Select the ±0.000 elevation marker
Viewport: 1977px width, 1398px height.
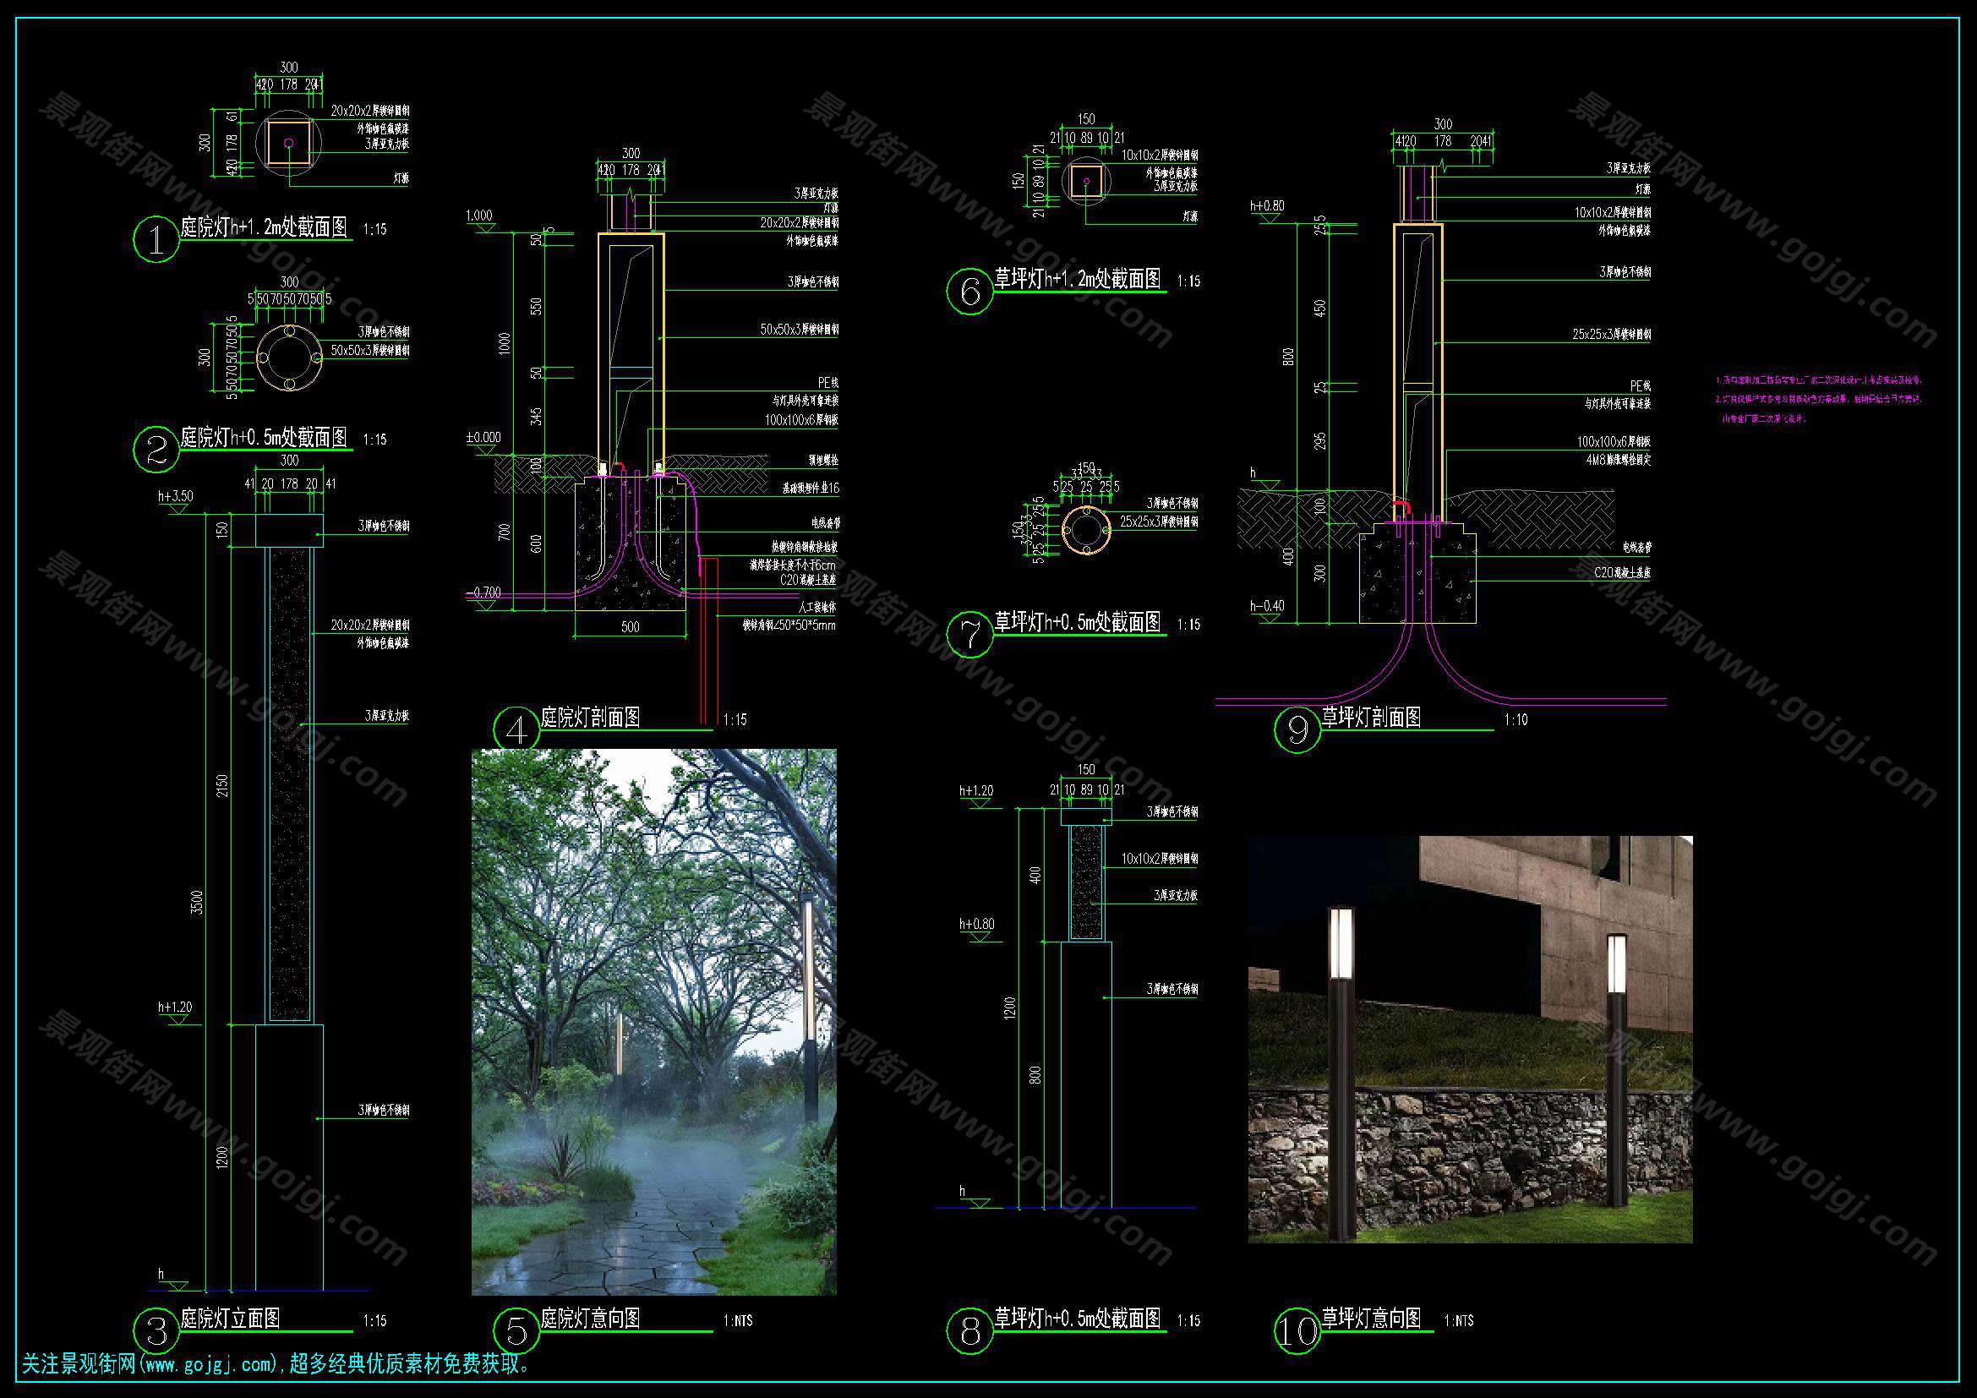(x=483, y=437)
